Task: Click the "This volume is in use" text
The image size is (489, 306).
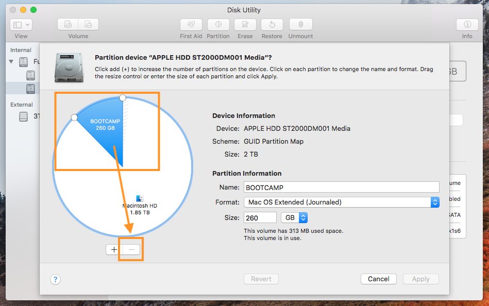Action: point(273,238)
